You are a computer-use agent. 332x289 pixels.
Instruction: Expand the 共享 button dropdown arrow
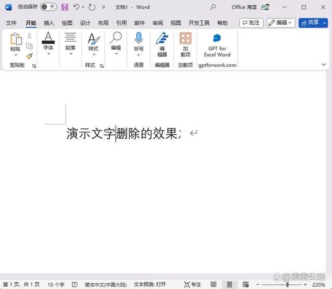325,23
